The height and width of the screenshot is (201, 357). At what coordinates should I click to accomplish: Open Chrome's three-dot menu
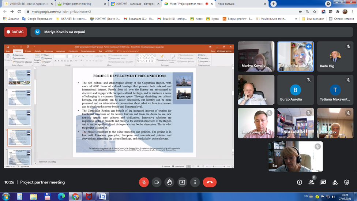tap(353, 11)
